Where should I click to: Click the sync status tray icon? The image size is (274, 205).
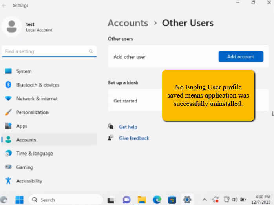[216, 200]
